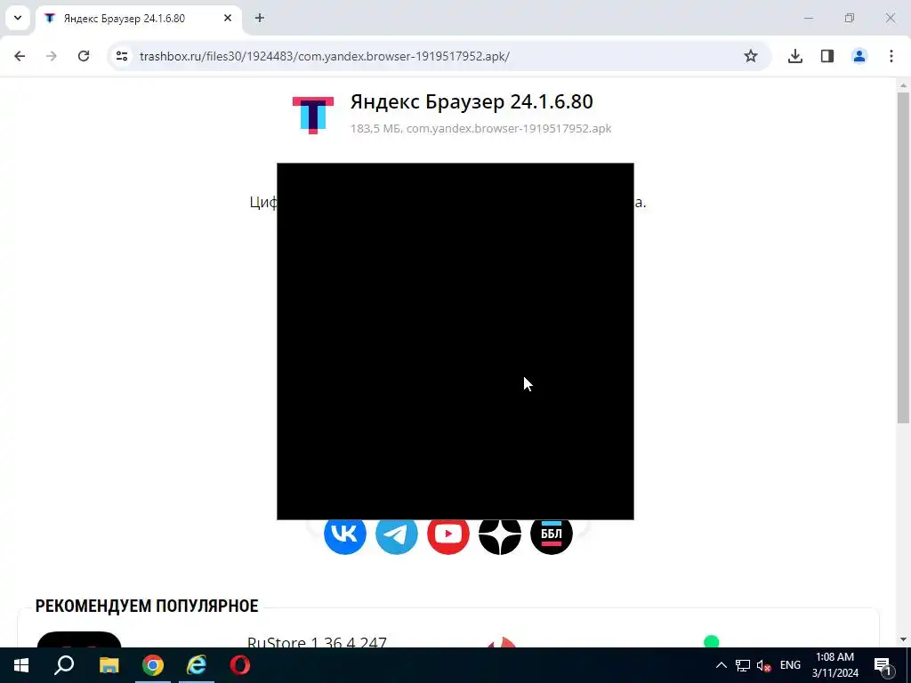Open the muted volume tray icon
Viewport: 911px width, 683px height.
(764, 665)
